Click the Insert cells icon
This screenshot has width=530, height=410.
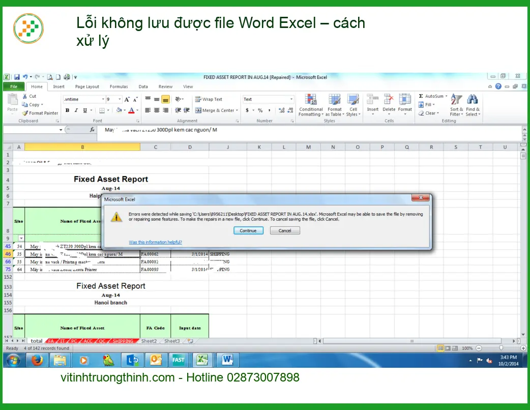click(372, 99)
